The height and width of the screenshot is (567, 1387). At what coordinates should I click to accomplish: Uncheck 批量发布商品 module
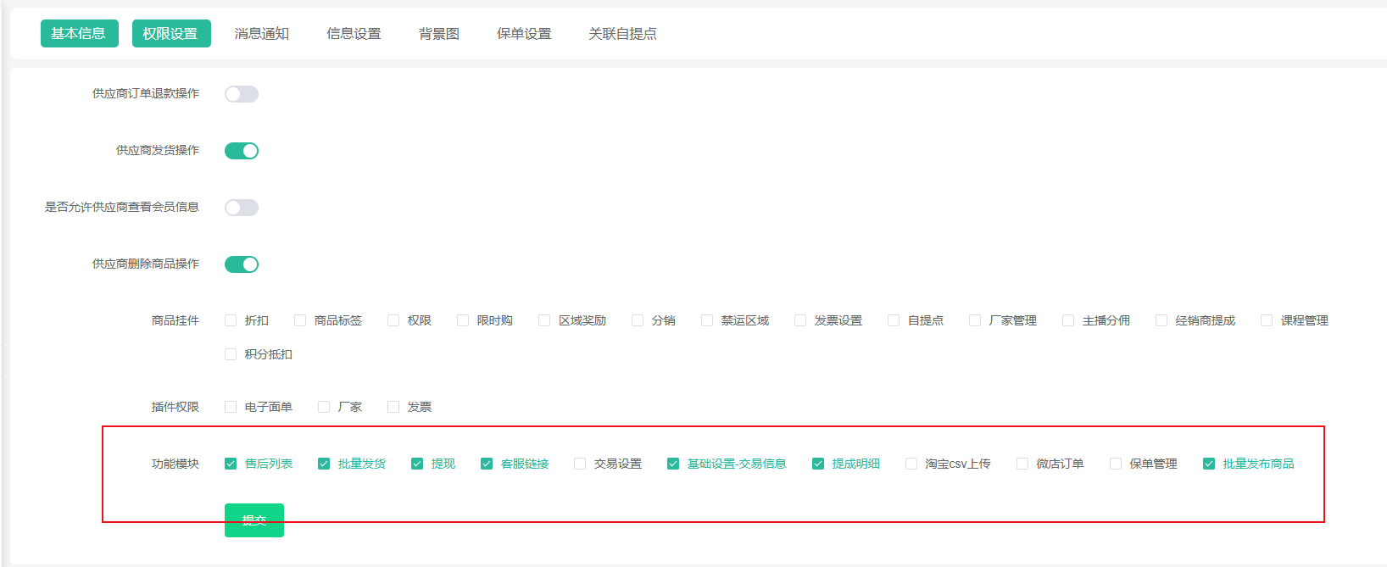point(1209,464)
